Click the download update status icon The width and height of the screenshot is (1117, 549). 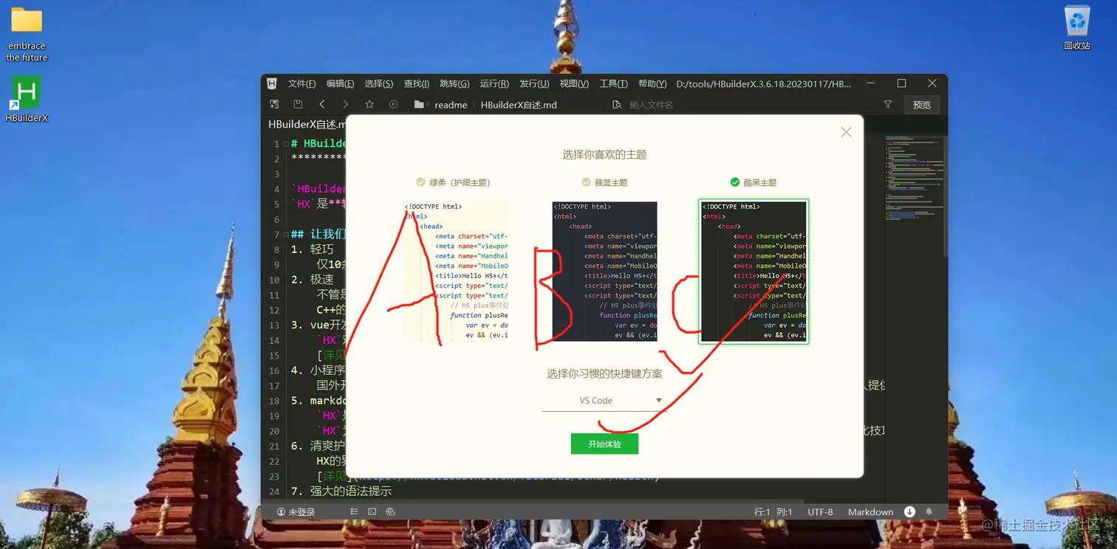coord(909,512)
